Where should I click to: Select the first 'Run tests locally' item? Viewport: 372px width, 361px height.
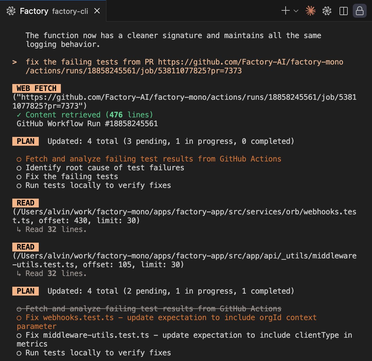[x=94, y=185]
